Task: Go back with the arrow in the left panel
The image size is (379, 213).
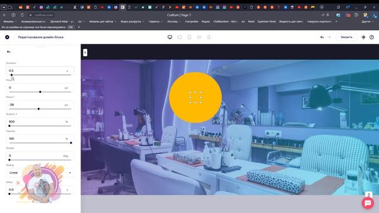Action: pyautogui.click(x=9, y=51)
